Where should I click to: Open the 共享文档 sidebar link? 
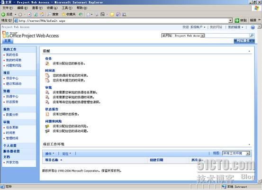(x=12, y=163)
